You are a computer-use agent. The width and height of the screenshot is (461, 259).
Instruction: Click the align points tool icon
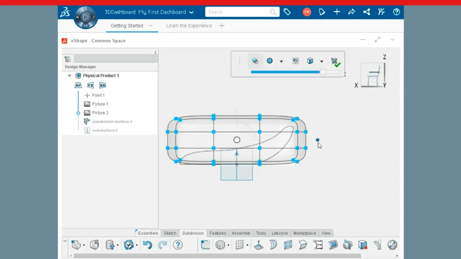point(318,245)
